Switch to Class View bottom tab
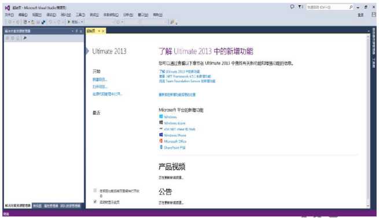 (37, 206)
